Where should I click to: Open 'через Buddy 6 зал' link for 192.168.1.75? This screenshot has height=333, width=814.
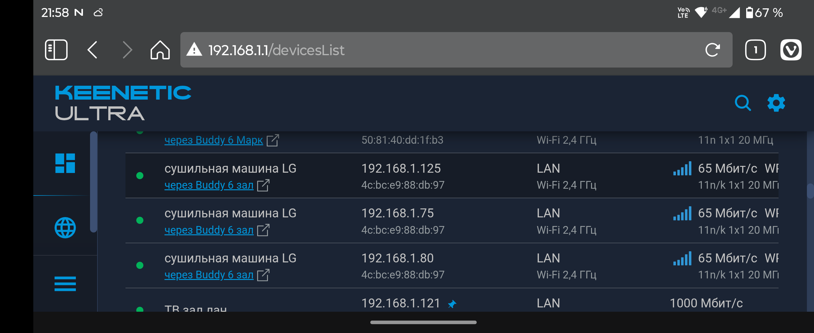click(x=209, y=230)
